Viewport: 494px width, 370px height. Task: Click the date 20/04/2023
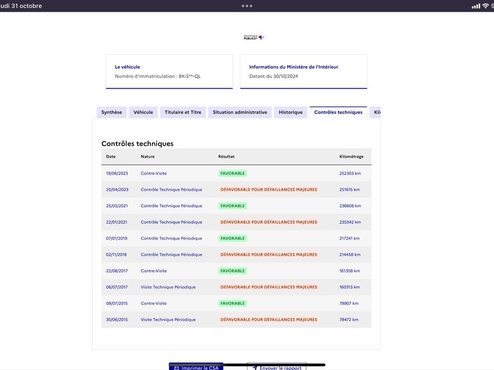tap(117, 190)
